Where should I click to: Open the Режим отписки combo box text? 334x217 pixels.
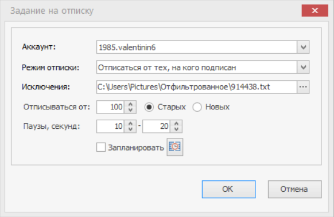[x=197, y=67]
